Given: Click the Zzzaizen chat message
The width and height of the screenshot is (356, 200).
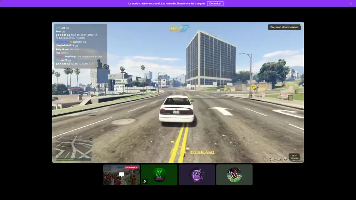Looking at the screenshot, I should tap(71, 42).
